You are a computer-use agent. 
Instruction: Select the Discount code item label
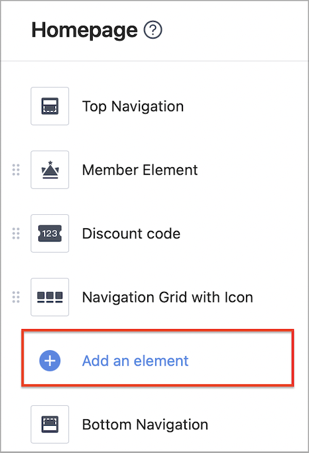(131, 233)
